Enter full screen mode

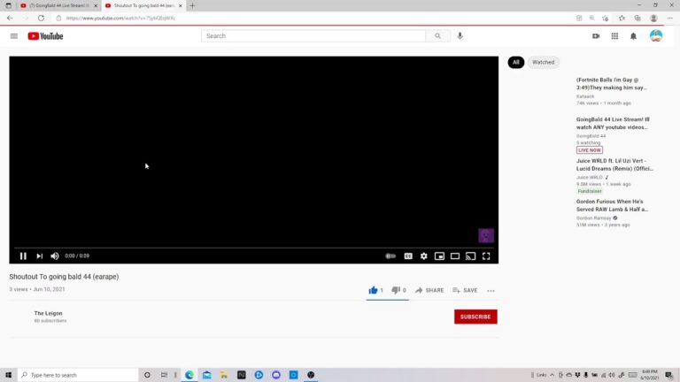(x=486, y=256)
